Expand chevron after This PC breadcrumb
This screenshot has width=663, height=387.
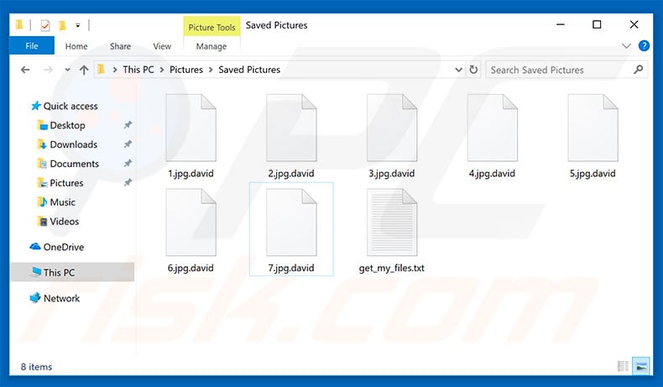tap(162, 70)
